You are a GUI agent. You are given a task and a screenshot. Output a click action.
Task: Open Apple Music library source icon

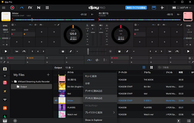point(5,82)
